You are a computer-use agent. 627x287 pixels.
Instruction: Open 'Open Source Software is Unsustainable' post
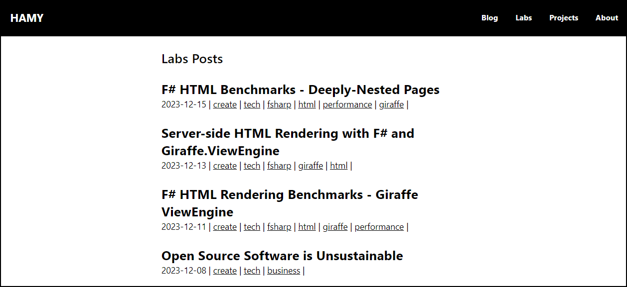[282, 256]
